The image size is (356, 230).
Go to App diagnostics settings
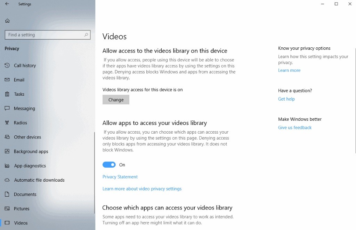click(30, 166)
